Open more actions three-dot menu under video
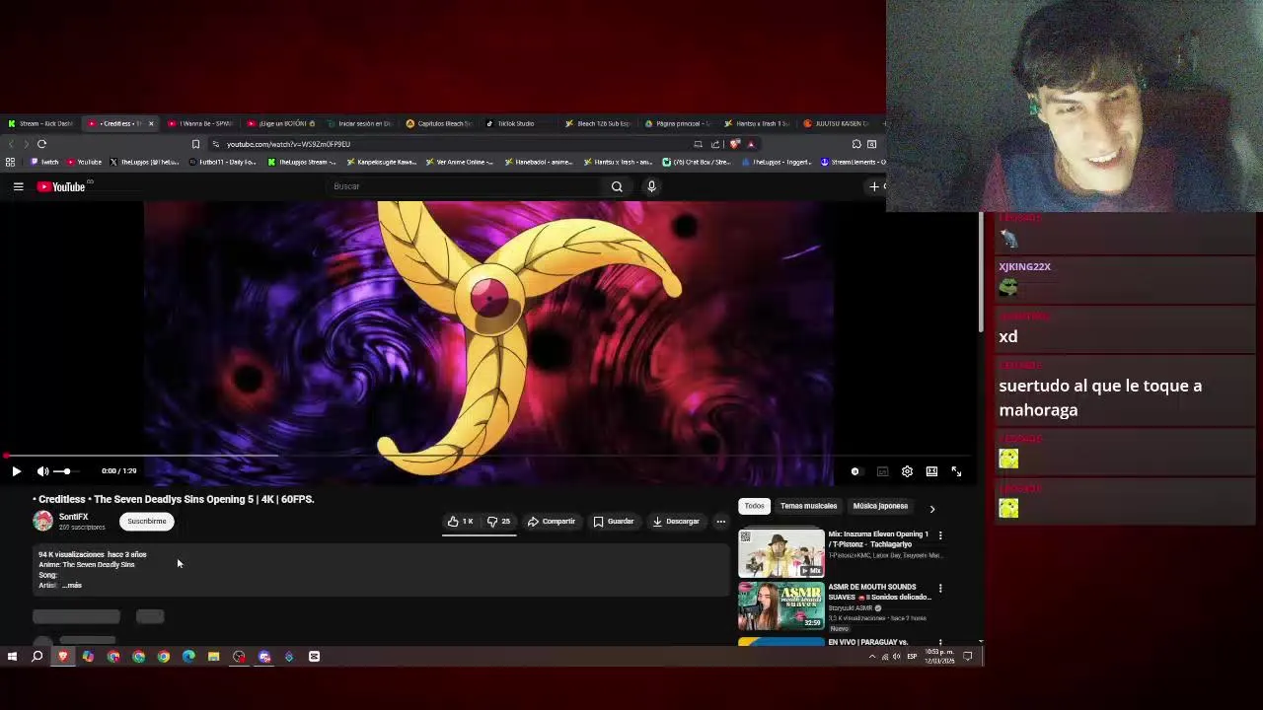1263x710 pixels. (x=720, y=521)
